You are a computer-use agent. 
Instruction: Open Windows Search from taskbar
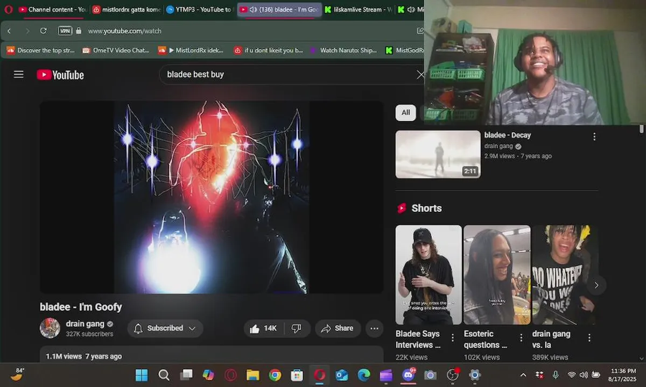click(x=164, y=375)
